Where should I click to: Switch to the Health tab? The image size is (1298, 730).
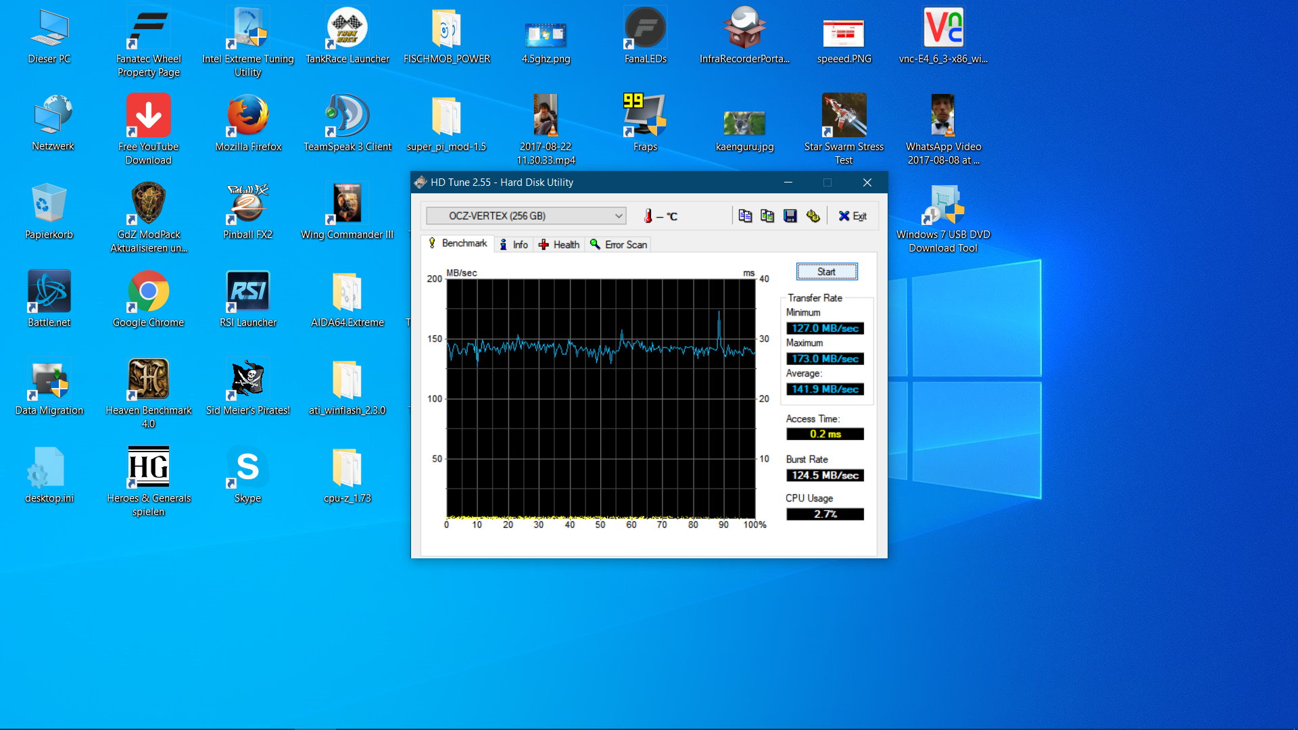[559, 245]
